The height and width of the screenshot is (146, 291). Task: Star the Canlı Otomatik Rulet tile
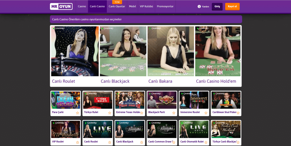tap(206, 142)
